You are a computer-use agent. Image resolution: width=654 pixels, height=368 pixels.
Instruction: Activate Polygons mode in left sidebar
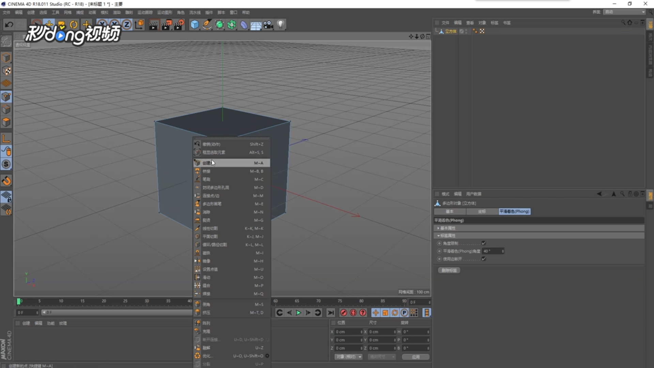pos(6,122)
